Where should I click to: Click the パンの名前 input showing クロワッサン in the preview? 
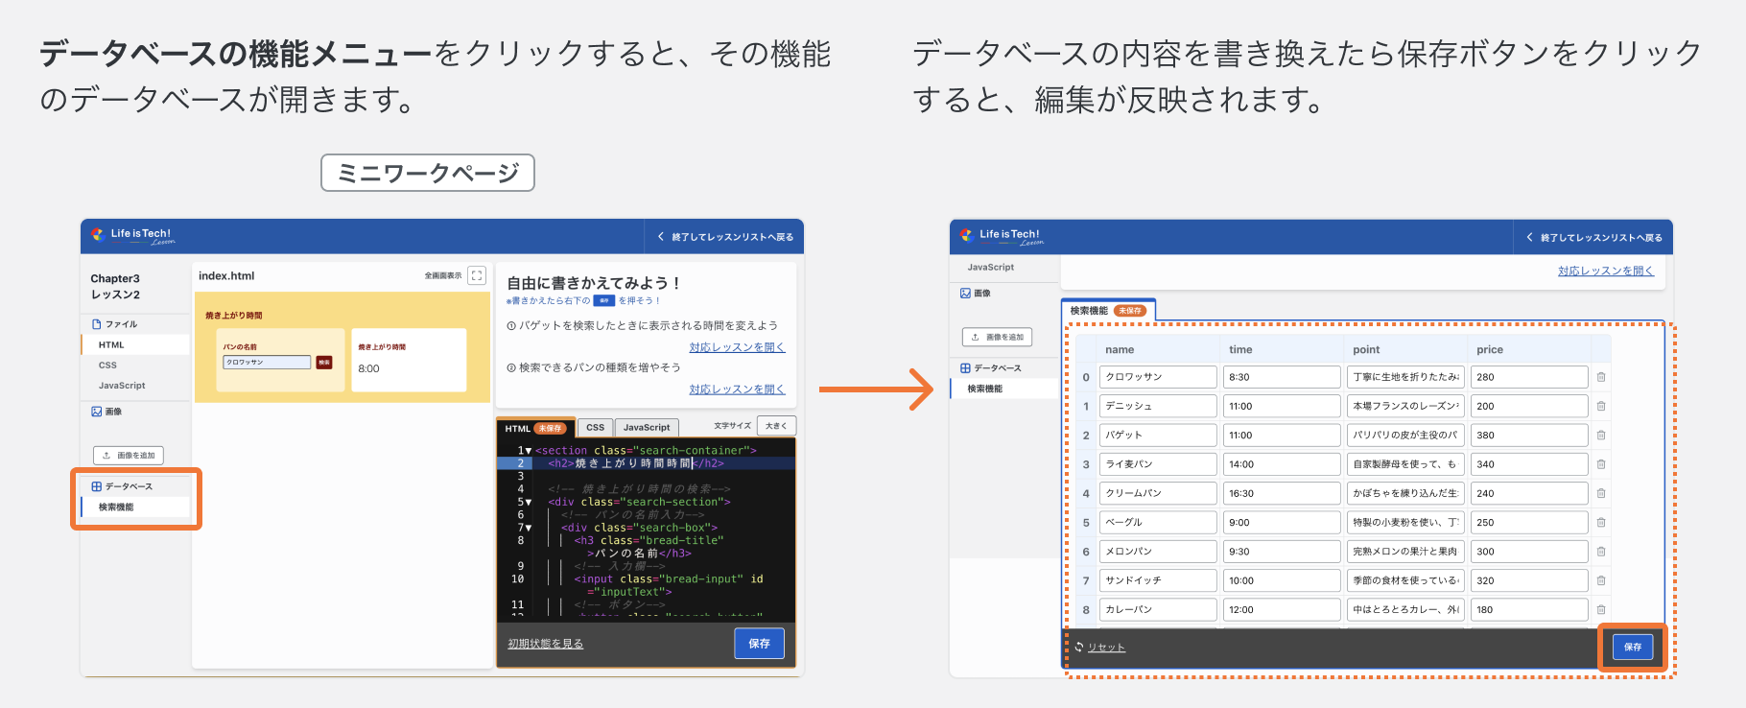click(267, 363)
